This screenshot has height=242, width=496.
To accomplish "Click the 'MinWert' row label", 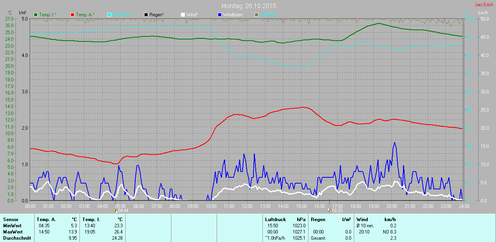I will click(12, 225).
